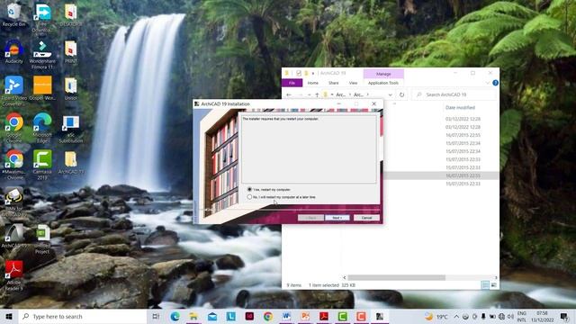The image size is (576, 324).
Task: Expand the address bar history dropdown
Action: (x=390, y=94)
